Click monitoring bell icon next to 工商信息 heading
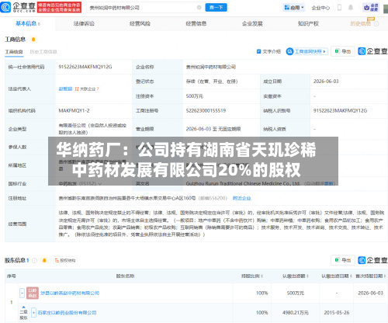The width and height of the screenshot is (388, 323). pyautogui.click(x=33, y=40)
